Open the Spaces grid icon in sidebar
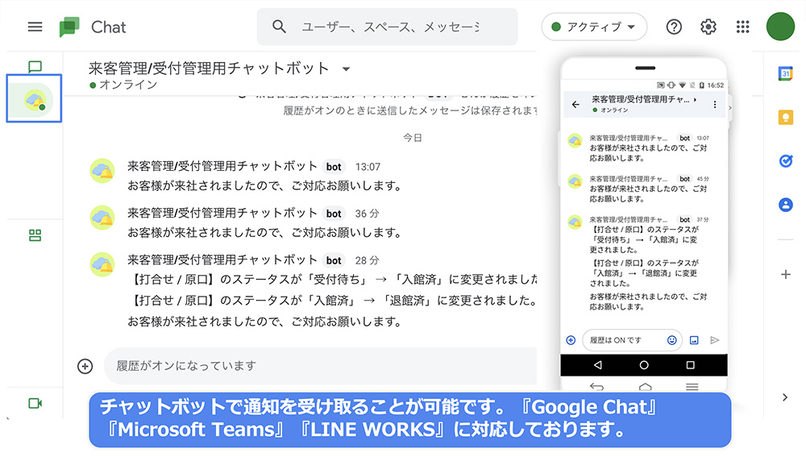 [35, 235]
